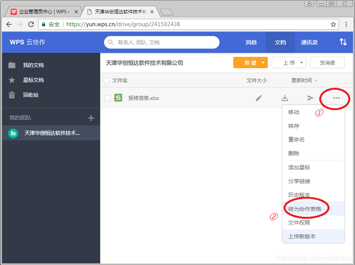This screenshot has height=265, width=355.
Task: Bookmark the page with the star icon
Action: coord(333,24)
